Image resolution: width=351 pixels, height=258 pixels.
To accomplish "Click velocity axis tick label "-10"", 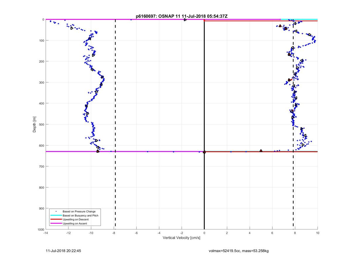I will click(91, 233).
